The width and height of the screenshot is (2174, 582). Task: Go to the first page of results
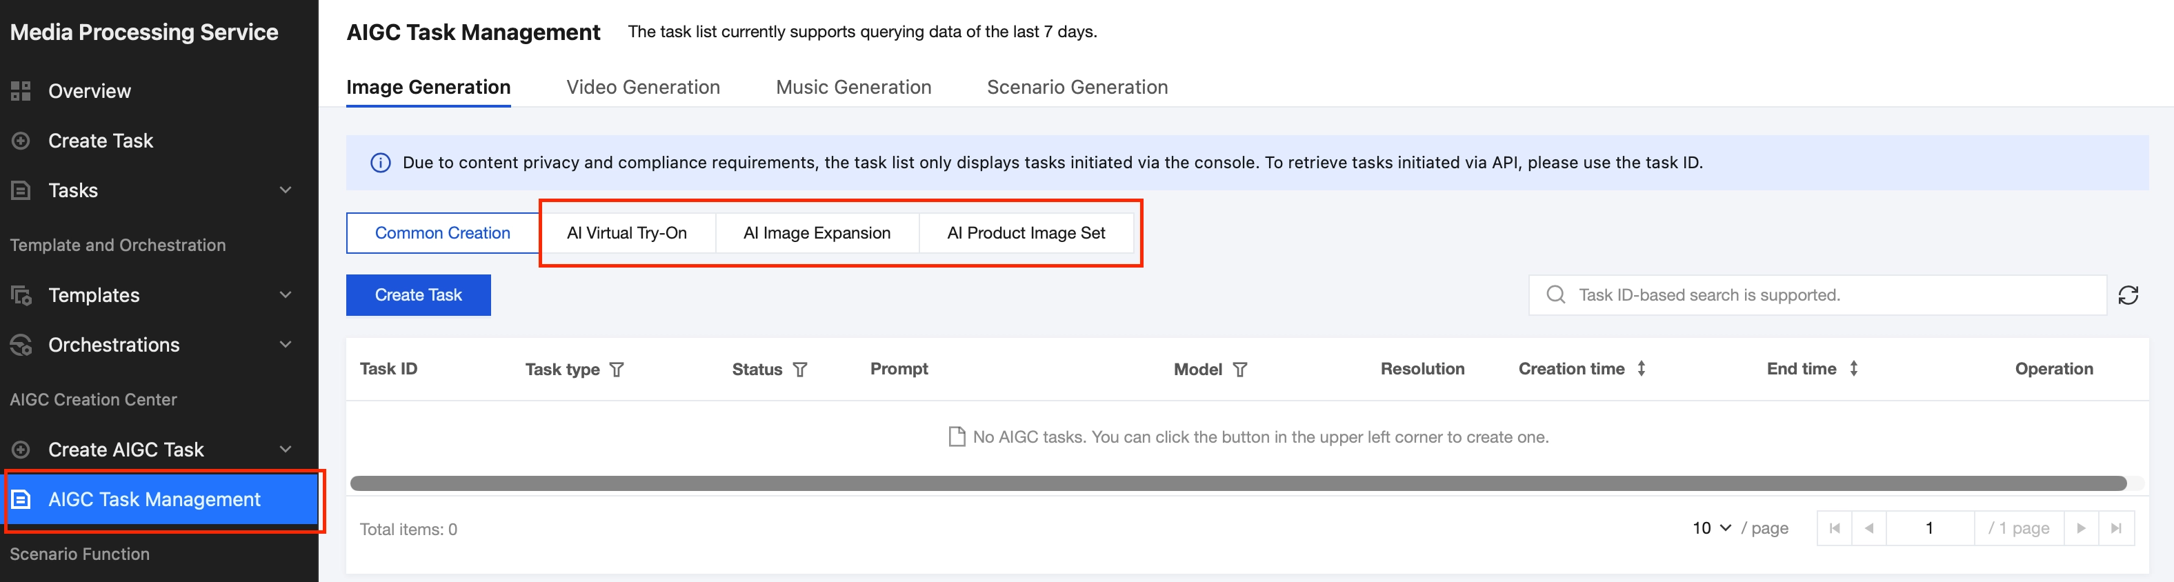[1835, 528]
